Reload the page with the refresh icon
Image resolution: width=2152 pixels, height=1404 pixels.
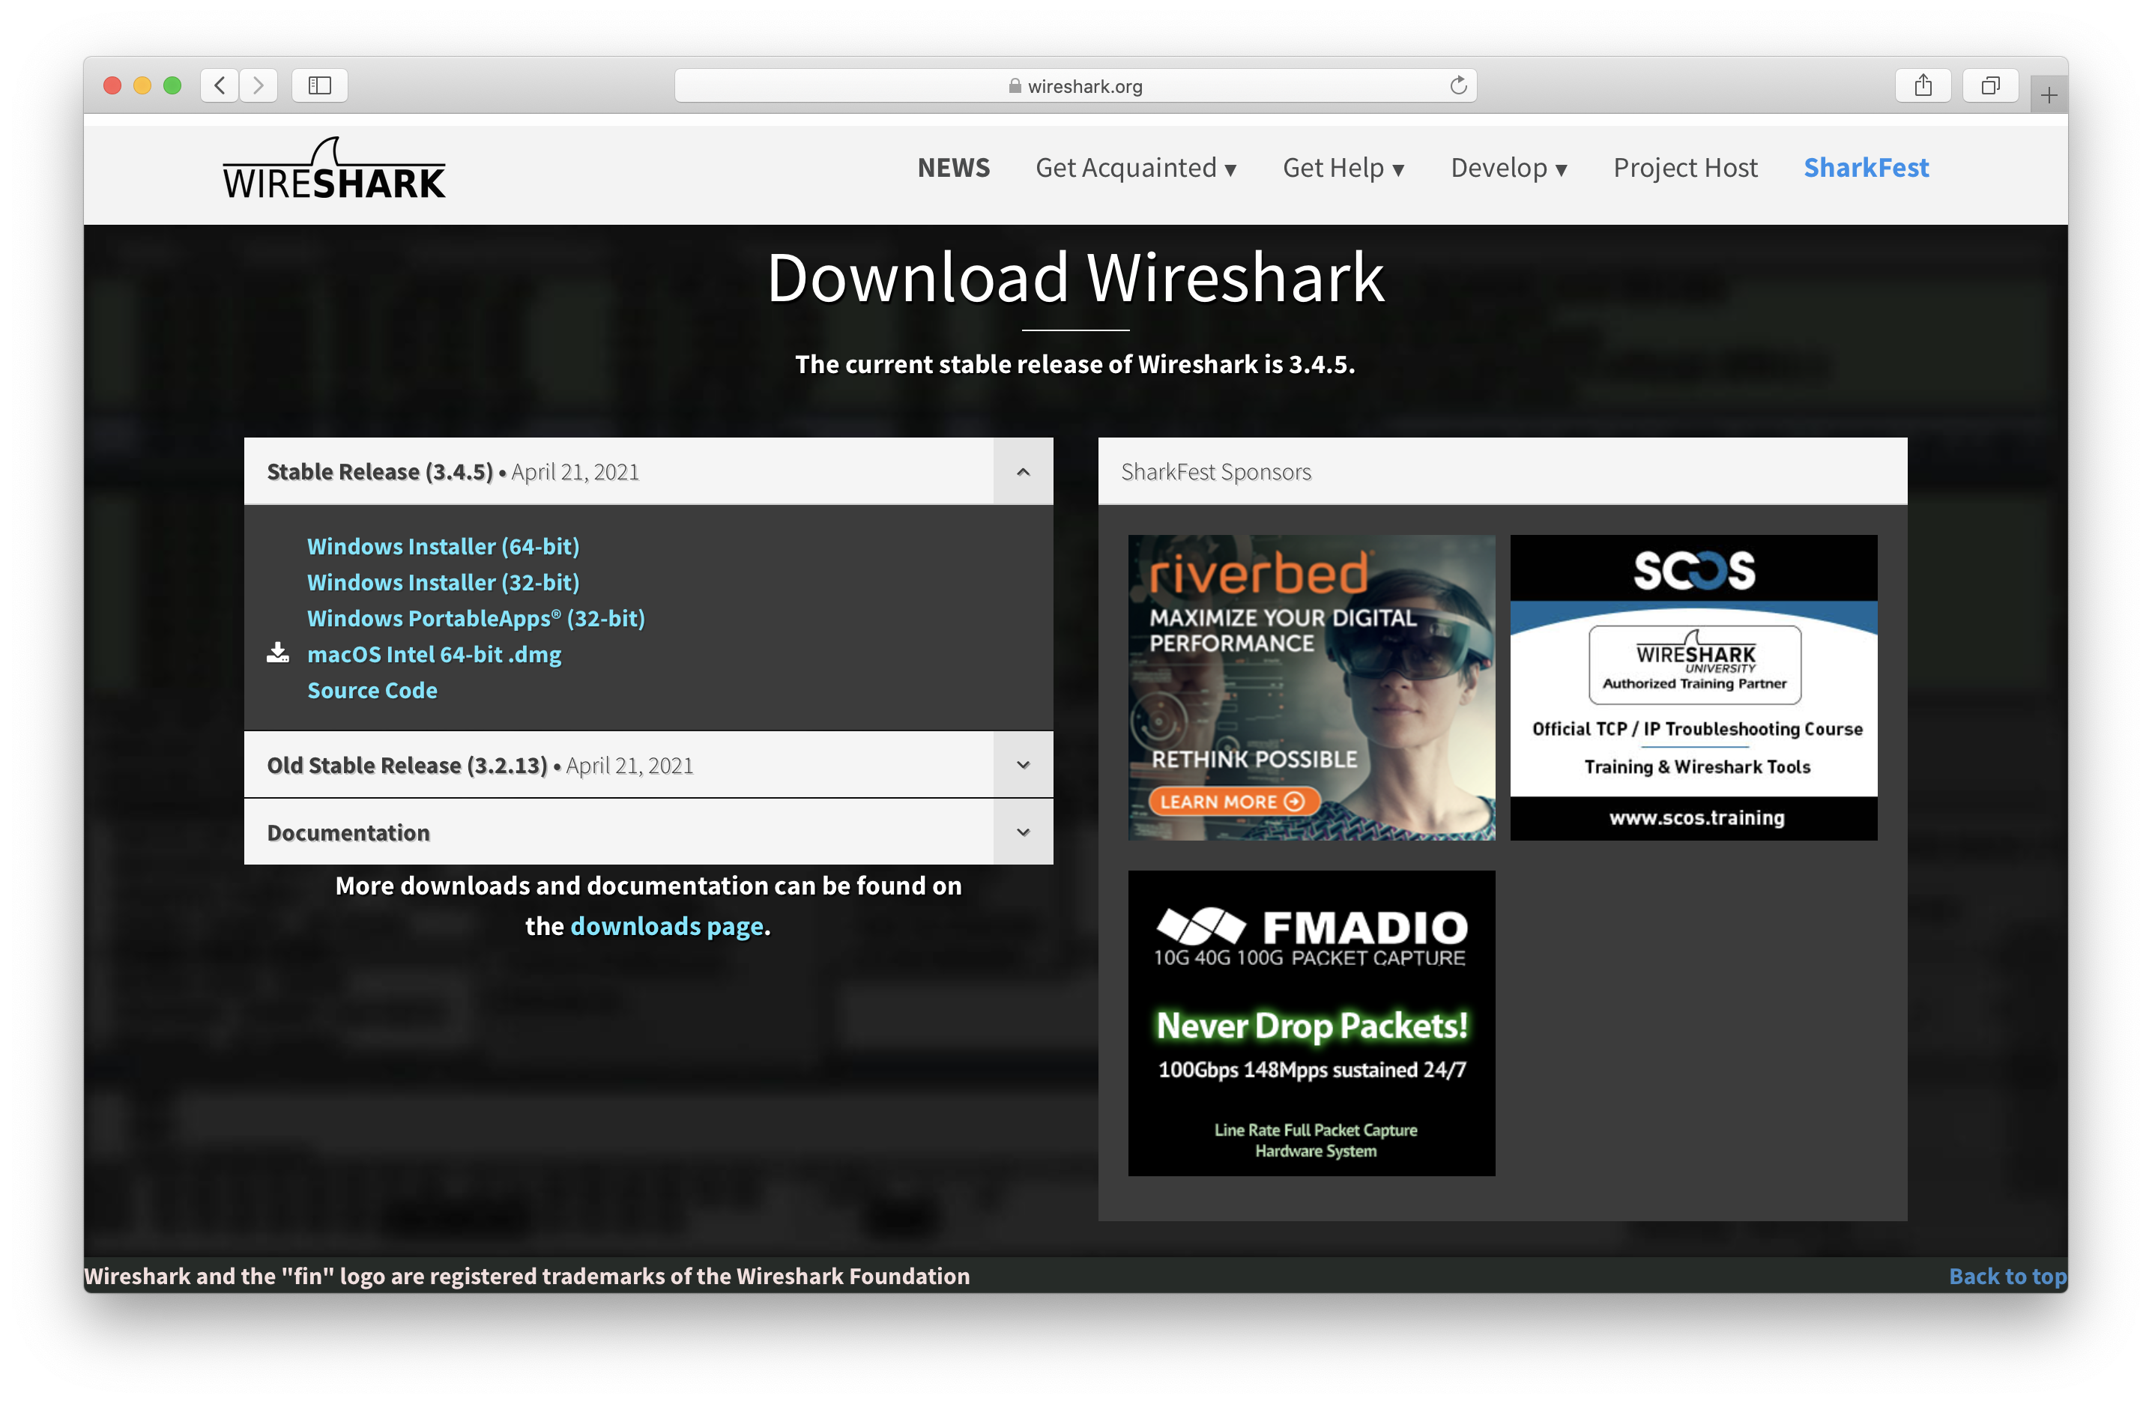click(1457, 86)
